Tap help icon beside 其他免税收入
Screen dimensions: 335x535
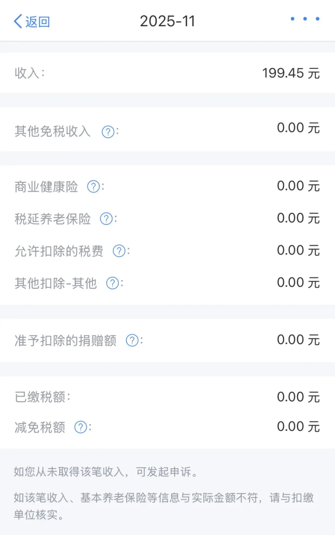[108, 132]
